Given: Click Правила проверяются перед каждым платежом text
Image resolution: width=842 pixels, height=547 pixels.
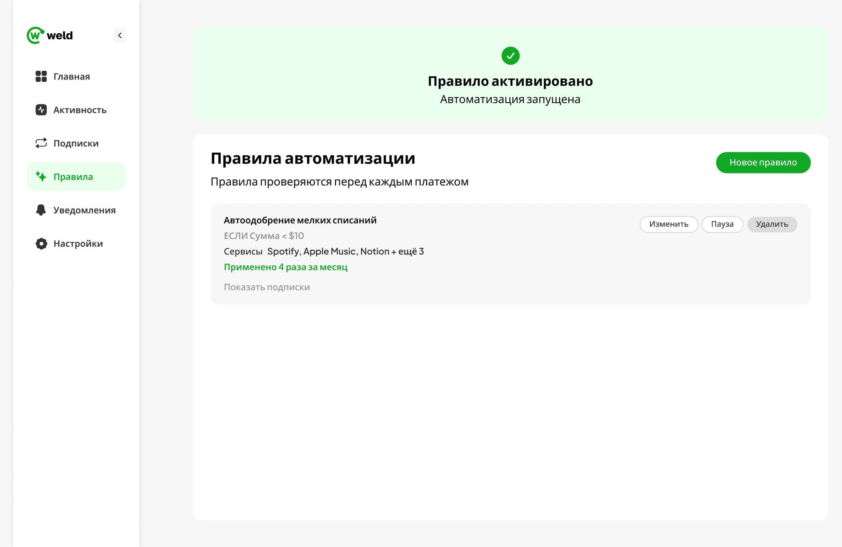Looking at the screenshot, I should (x=339, y=182).
